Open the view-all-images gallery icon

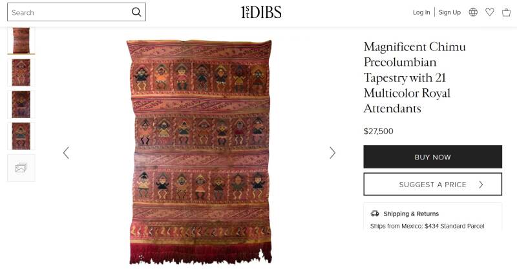coord(21,168)
